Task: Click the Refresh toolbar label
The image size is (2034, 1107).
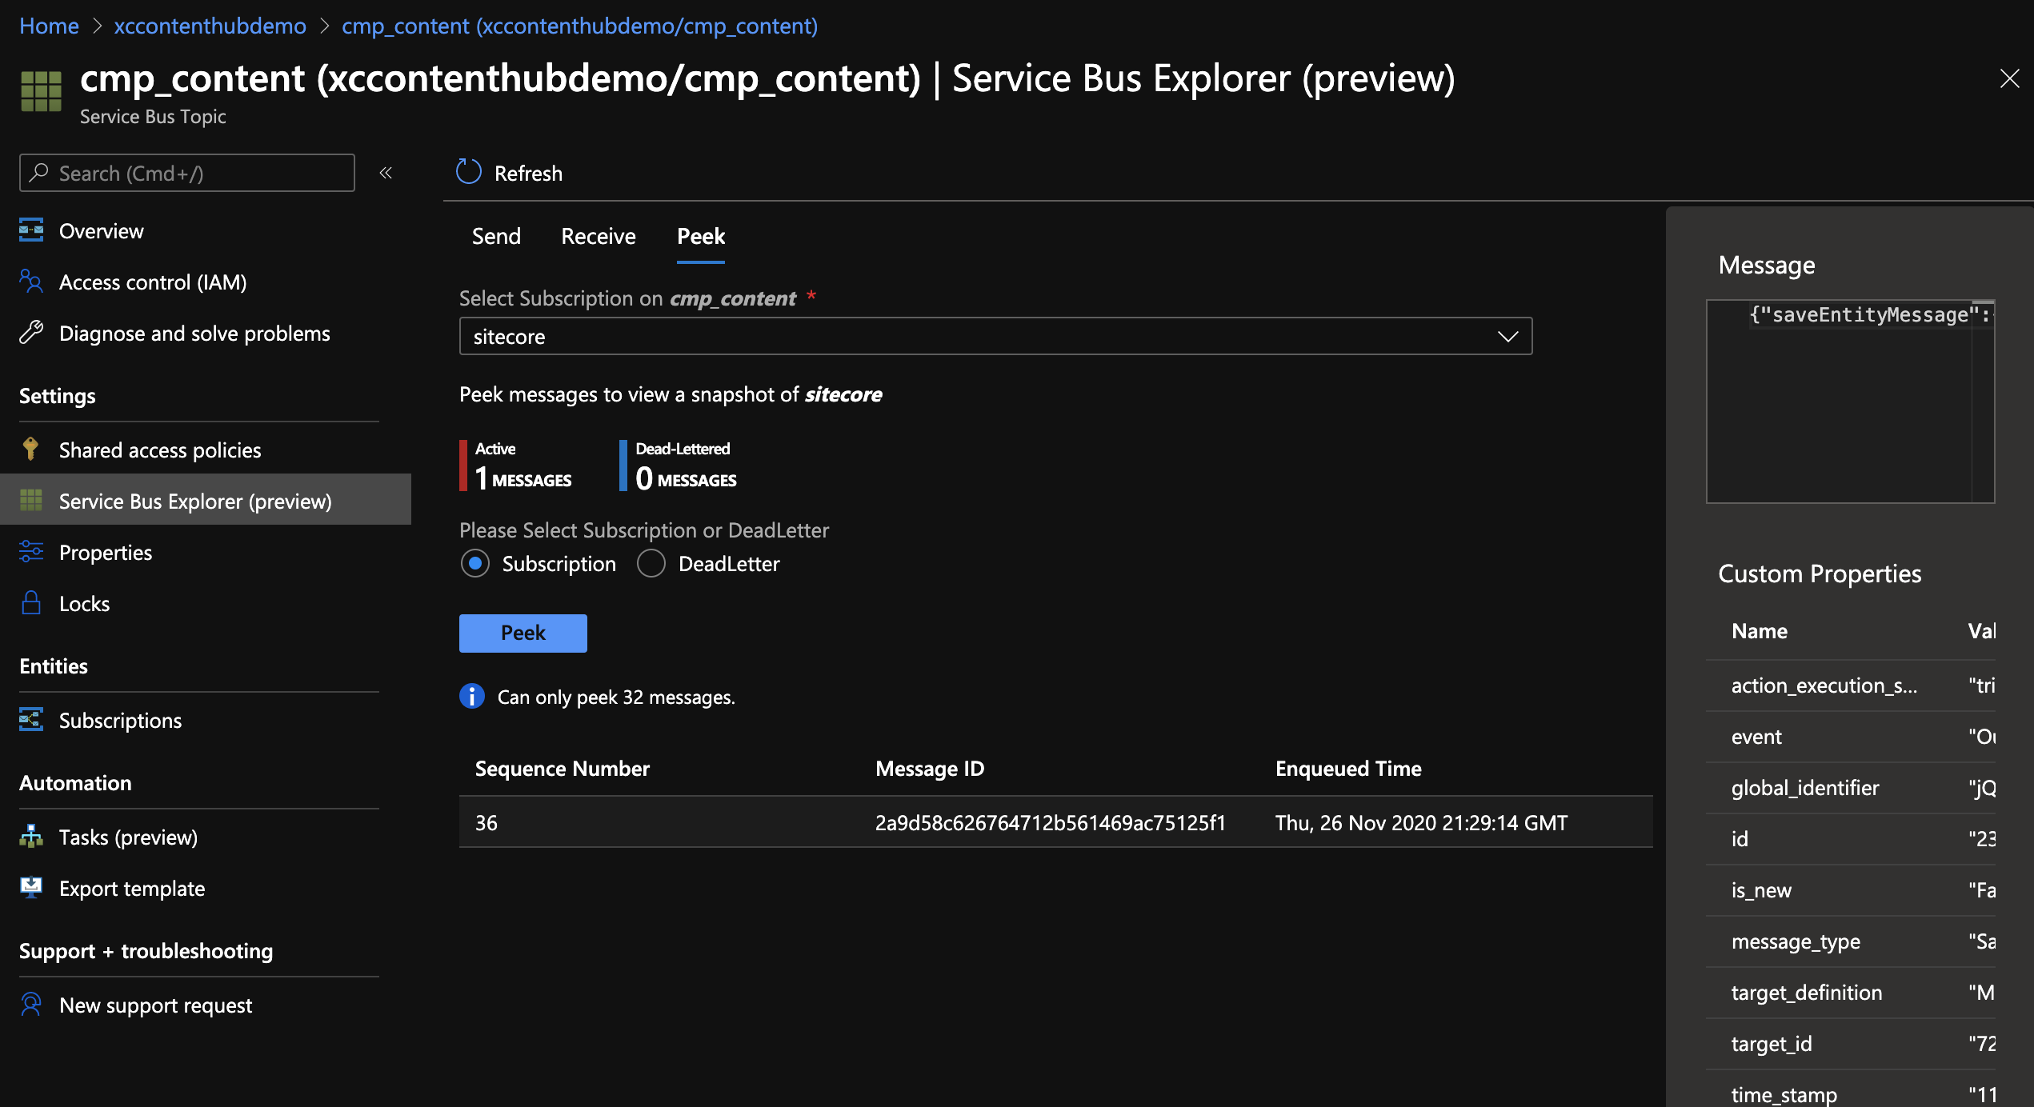Action: (x=528, y=174)
